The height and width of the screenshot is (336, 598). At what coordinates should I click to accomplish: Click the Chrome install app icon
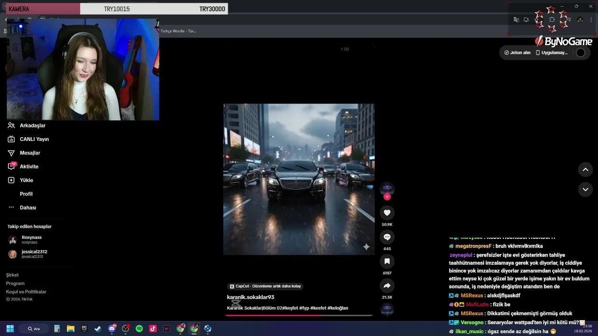coord(526,20)
